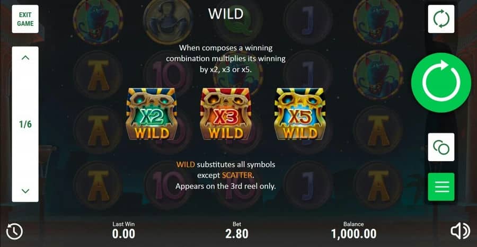The width and height of the screenshot is (477, 247).
Task: Click the Bet amount 2.80
Action: [x=237, y=234]
